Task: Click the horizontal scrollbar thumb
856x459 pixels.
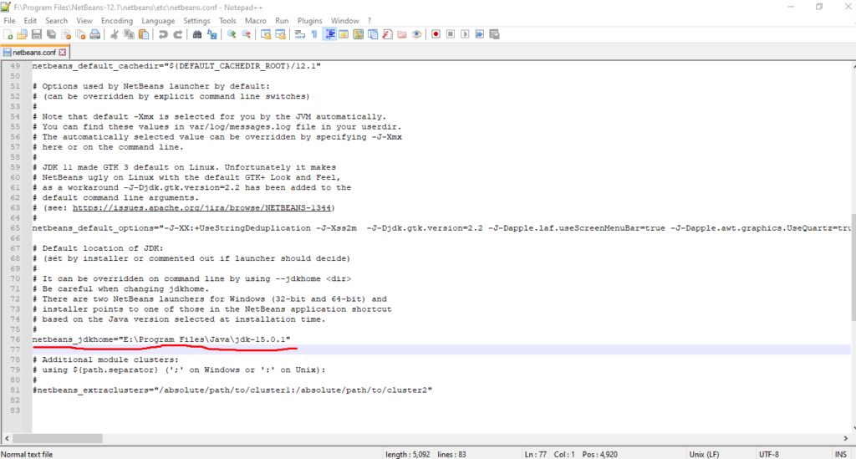Action: pos(251,439)
